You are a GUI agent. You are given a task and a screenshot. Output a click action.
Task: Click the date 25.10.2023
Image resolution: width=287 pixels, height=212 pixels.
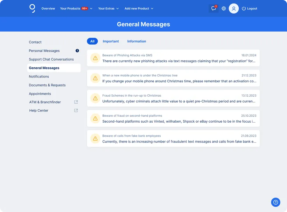click(x=248, y=116)
